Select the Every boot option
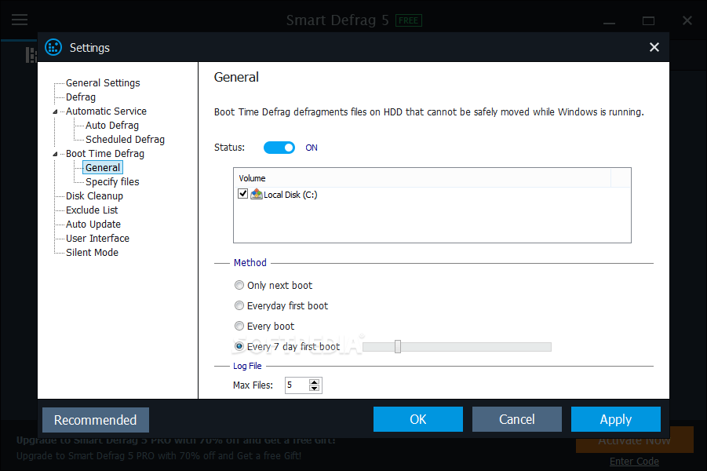The height and width of the screenshot is (471, 707). coord(239,326)
